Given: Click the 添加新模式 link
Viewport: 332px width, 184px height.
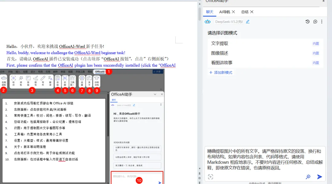Looking at the screenshot, I should pos(221,72).
